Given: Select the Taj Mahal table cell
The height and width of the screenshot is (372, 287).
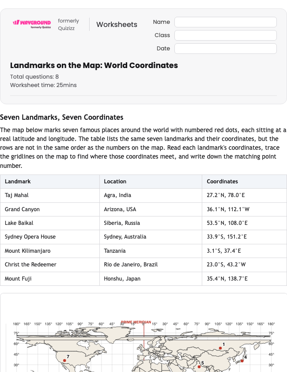Looking at the screenshot, I should click(x=50, y=195).
